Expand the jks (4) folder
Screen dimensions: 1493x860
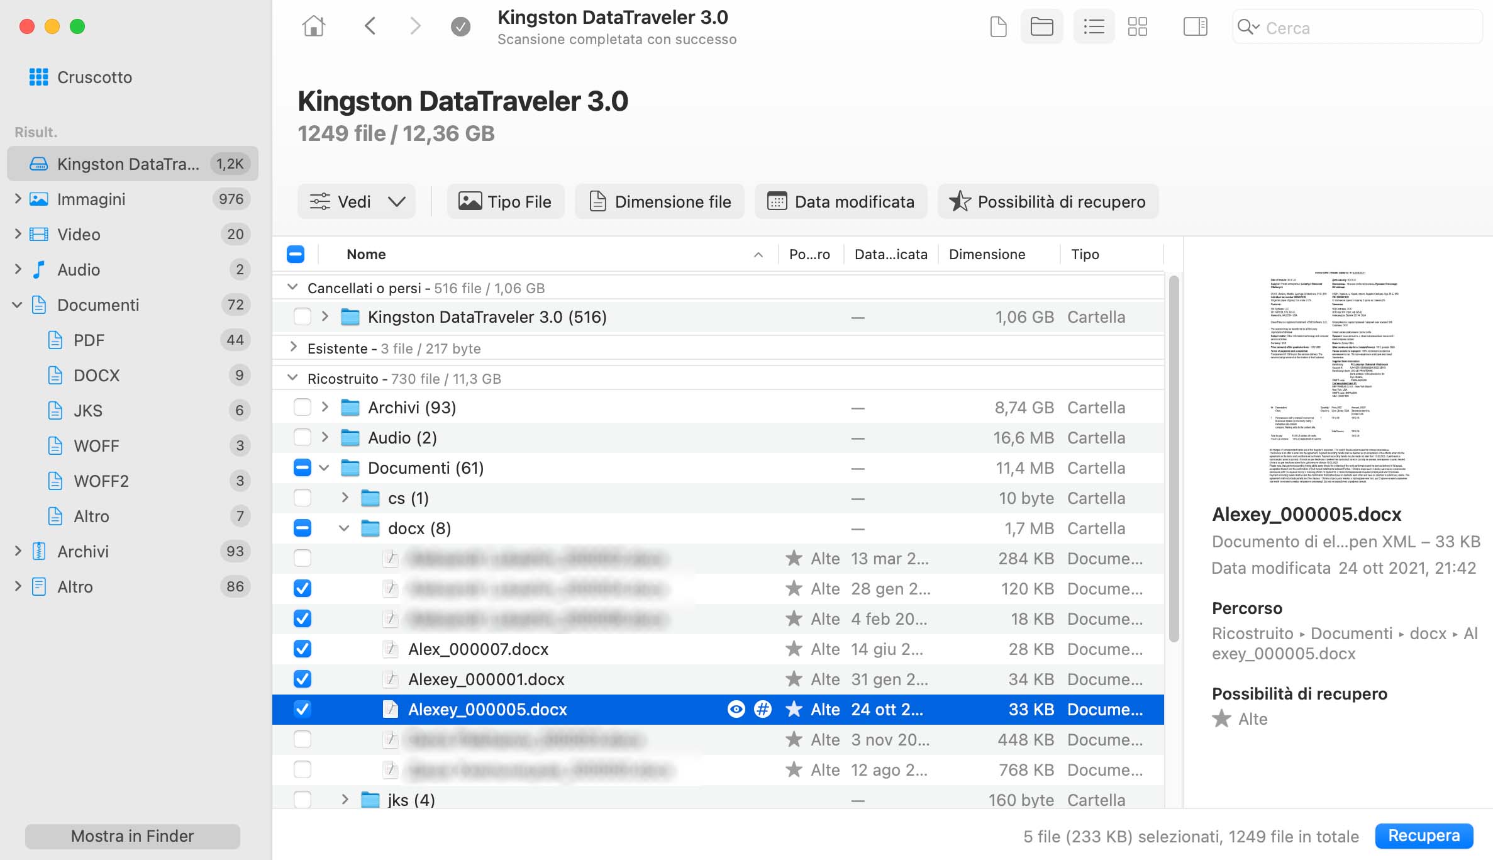[x=345, y=800]
